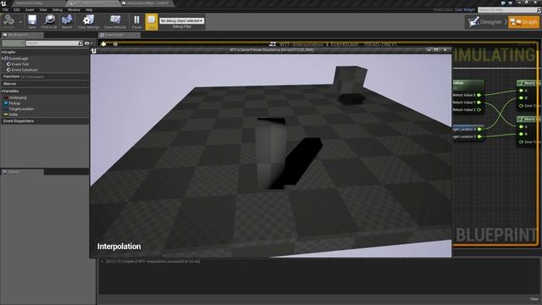542x305 pixels.
Task: Click the graph grid icon in the breadcrumb
Action: [x=273, y=44]
